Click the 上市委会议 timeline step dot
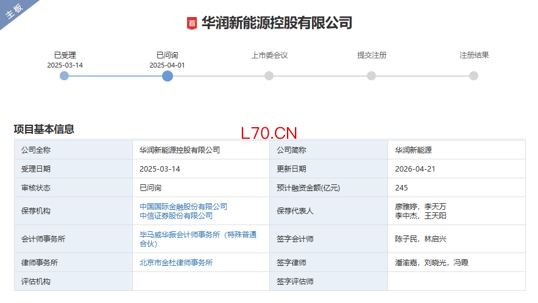538x303 pixels. (269, 76)
